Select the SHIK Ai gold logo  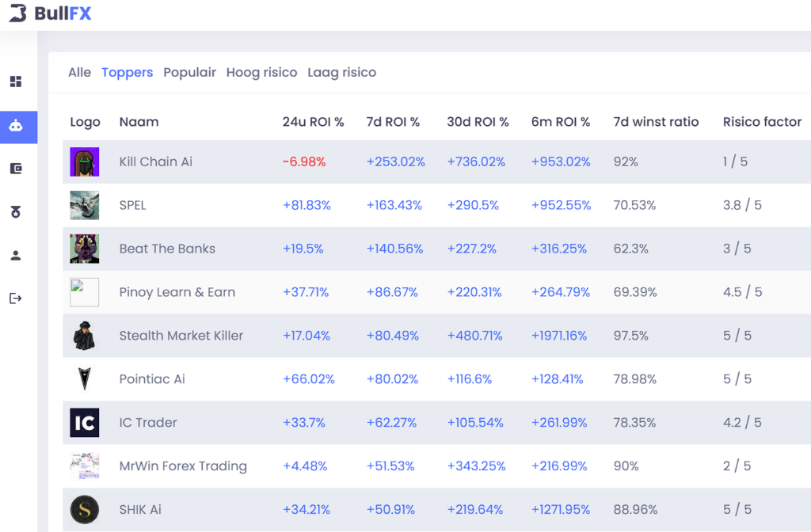coord(84,510)
